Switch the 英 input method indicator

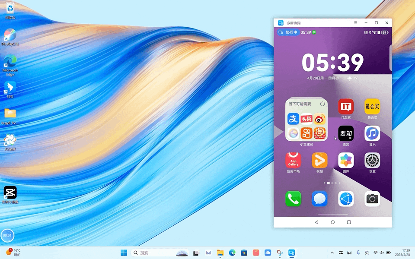(x=367, y=253)
